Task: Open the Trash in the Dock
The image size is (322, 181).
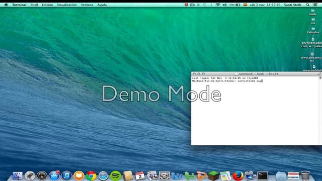Action: (x=305, y=175)
